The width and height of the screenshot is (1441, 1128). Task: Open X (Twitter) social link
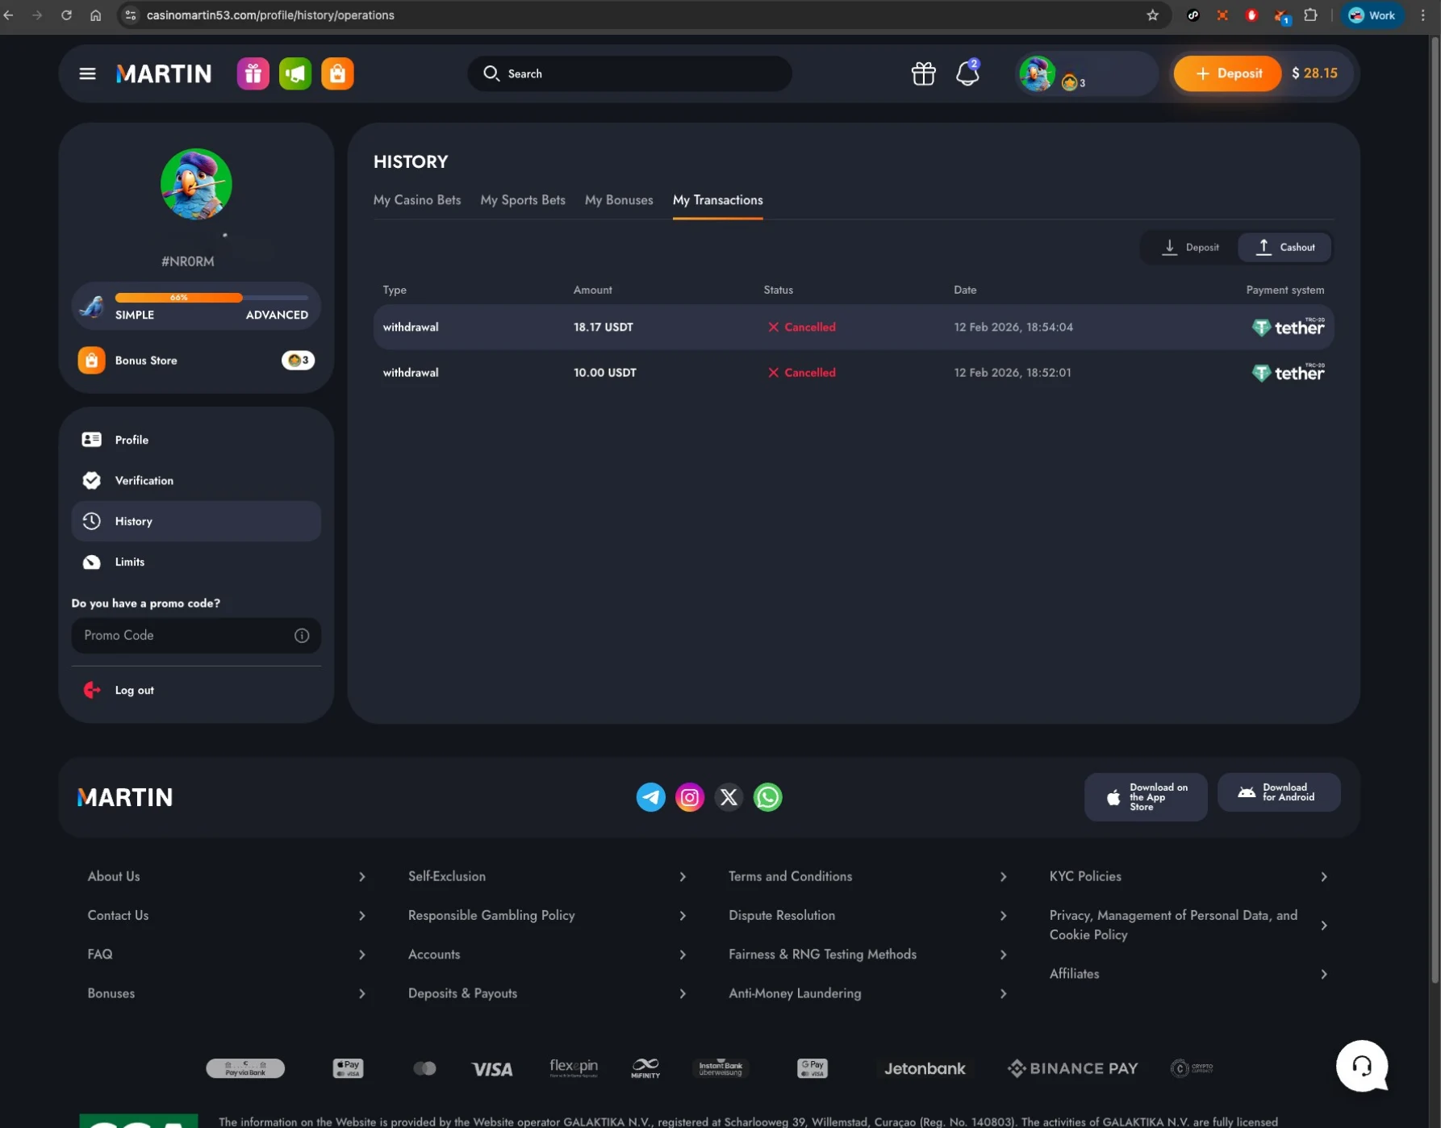point(729,797)
